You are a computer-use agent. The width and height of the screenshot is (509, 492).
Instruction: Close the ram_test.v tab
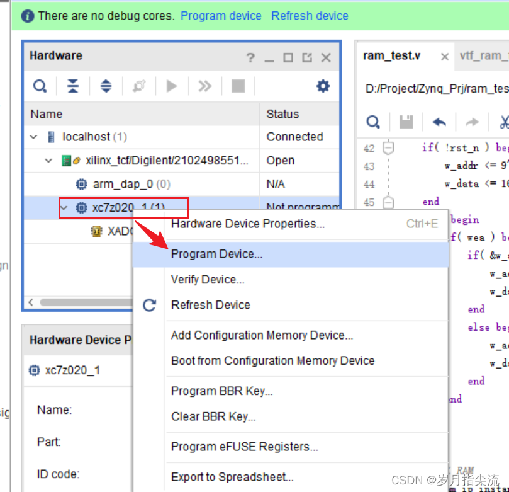(x=445, y=57)
